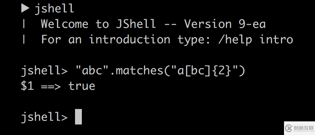Click the Chinese watermark text beside logo

(304, 128)
